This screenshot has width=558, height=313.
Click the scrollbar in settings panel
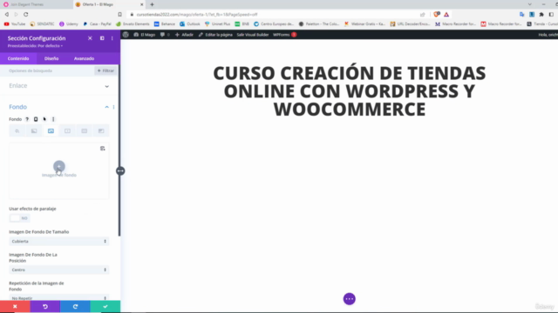[x=119, y=151]
